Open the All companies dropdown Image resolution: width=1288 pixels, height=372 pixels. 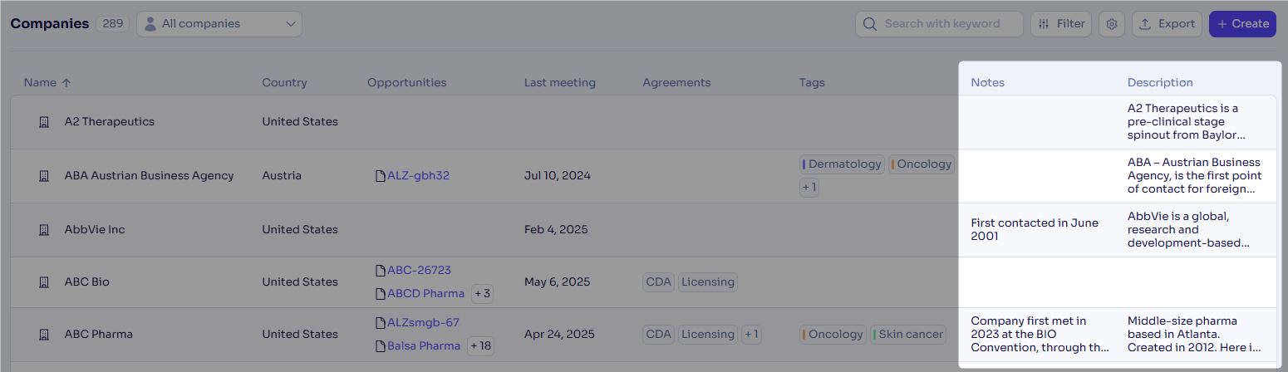pyautogui.click(x=219, y=24)
